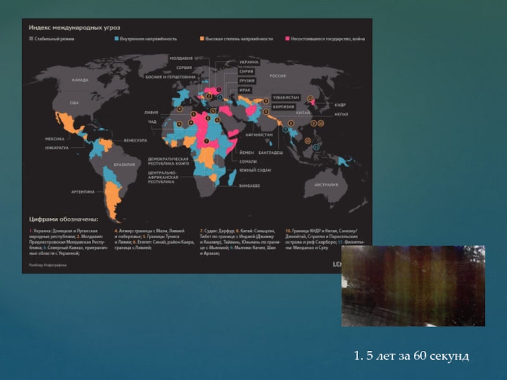Click the 'ИРАК' map label
Image resolution: width=507 pixels, height=380 pixels.
click(245, 90)
